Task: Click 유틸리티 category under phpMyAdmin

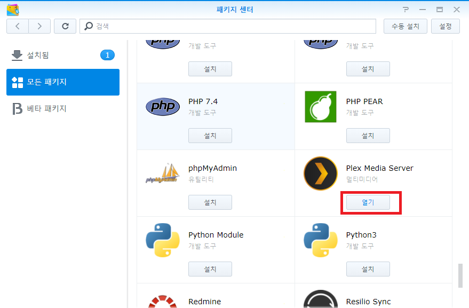Action: [201, 179]
